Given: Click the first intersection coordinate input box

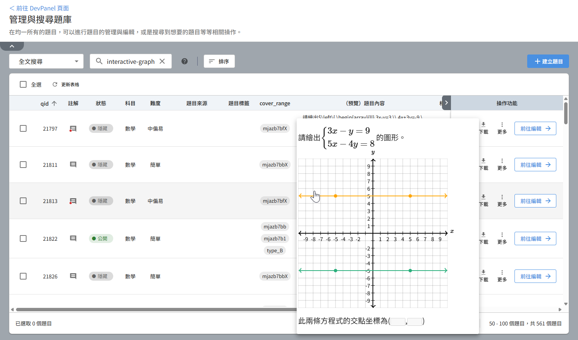Looking at the screenshot, I should coord(398,322).
